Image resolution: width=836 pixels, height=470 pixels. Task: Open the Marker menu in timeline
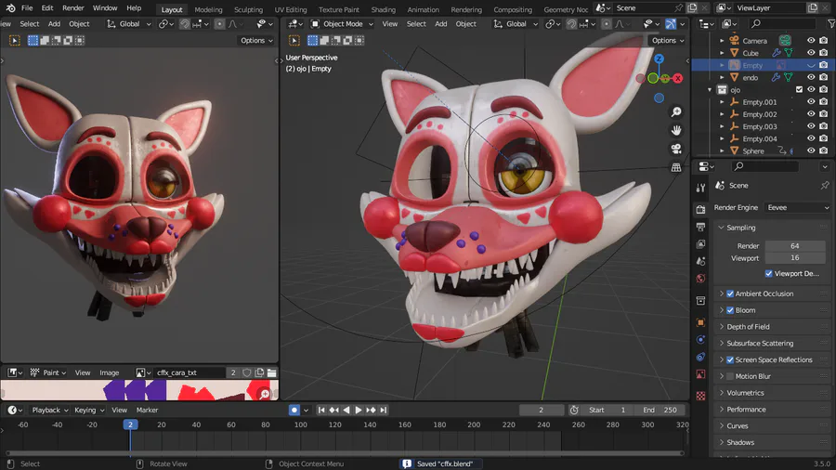point(147,410)
